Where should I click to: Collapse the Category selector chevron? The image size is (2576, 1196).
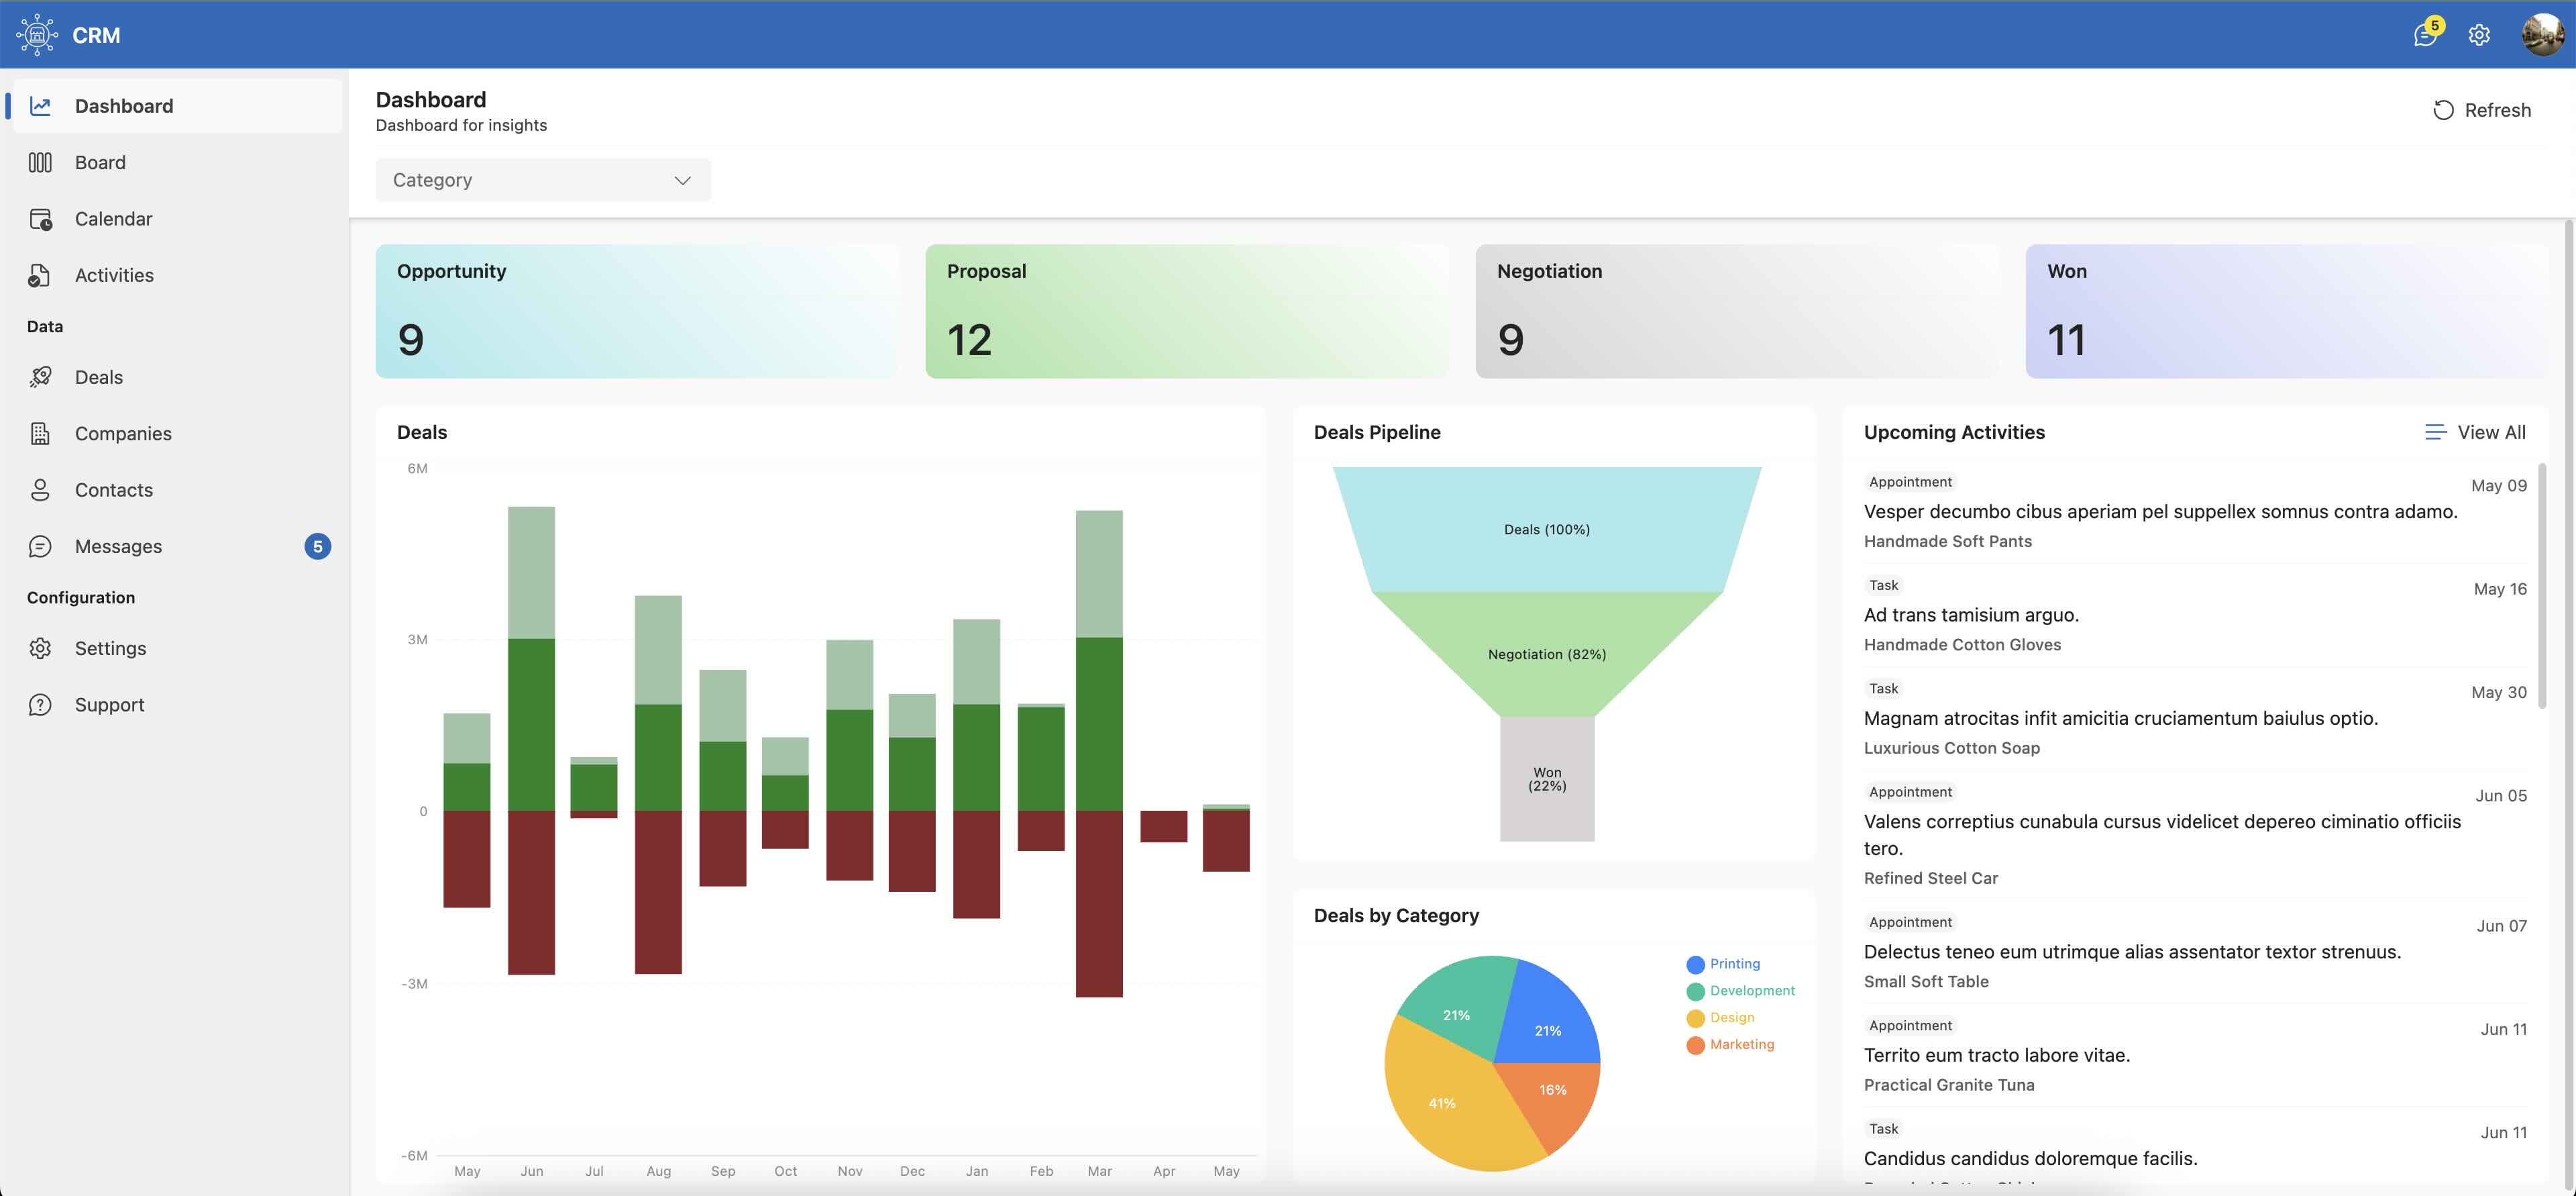682,180
